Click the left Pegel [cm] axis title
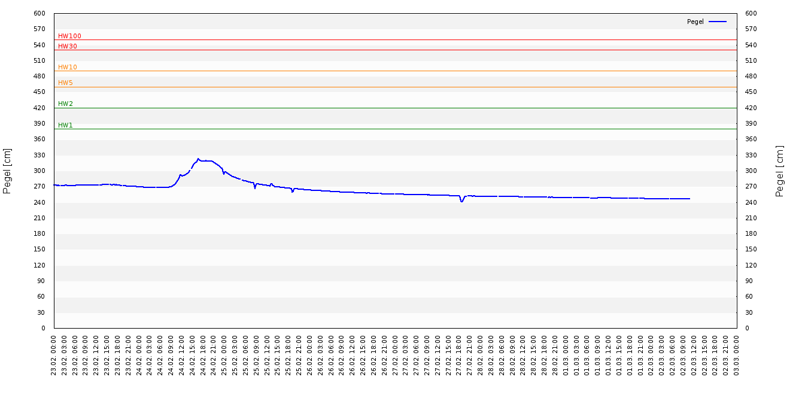 pos(8,171)
